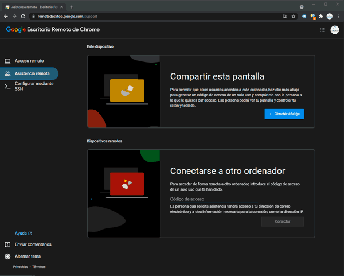Click the circular indicator icon in the title bar
The image size is (344, 276).
tap(302, 7)
